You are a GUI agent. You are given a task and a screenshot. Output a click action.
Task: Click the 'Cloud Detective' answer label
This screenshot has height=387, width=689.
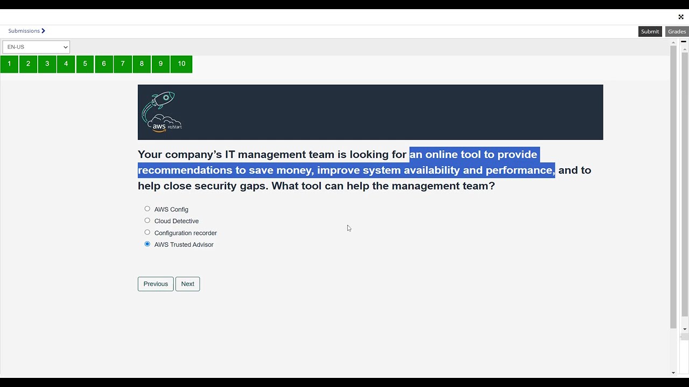pyautogui.click(x=177, y=221)
